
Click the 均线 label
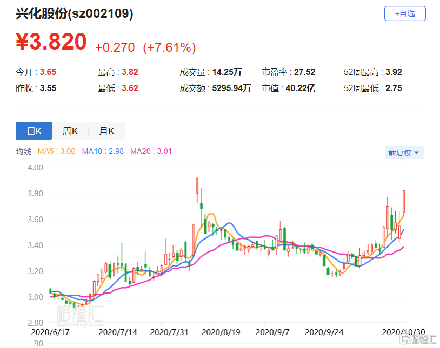[23, 152]
